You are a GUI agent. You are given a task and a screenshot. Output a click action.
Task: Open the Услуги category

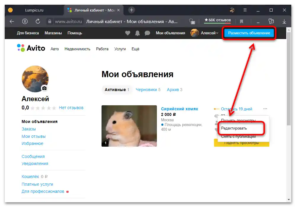[x=120, y=49]
